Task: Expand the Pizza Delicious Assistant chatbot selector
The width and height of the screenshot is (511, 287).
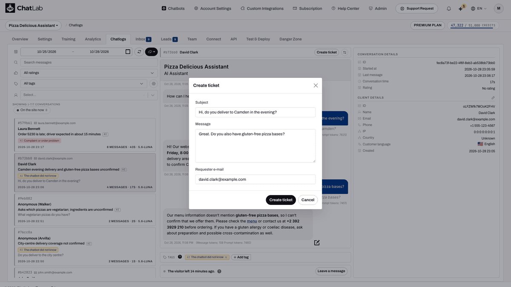Action: point(33,26)
